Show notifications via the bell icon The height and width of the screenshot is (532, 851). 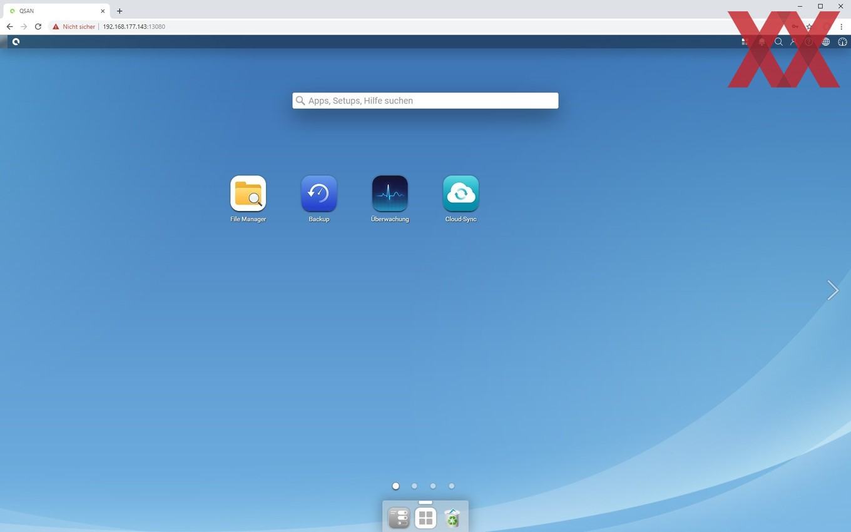click(x=762, y=42)
